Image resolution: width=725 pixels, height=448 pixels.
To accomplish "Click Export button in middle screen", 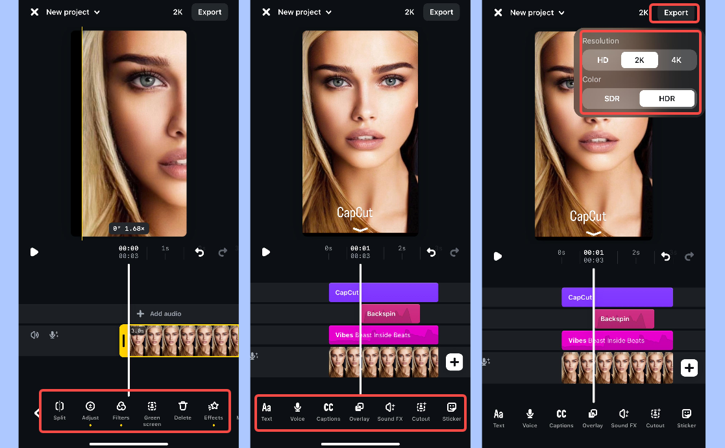I will tap(441, 12).
